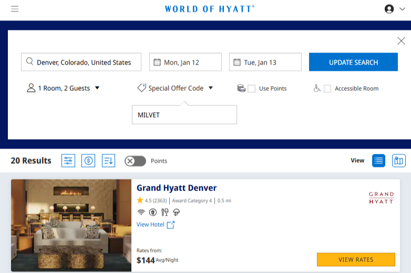411x273 pixels.
Task: Click the Update Search button
Action: click(x=353, y=62)
